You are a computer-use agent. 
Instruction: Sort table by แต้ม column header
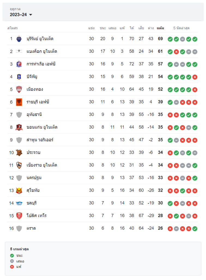point(160,28)
